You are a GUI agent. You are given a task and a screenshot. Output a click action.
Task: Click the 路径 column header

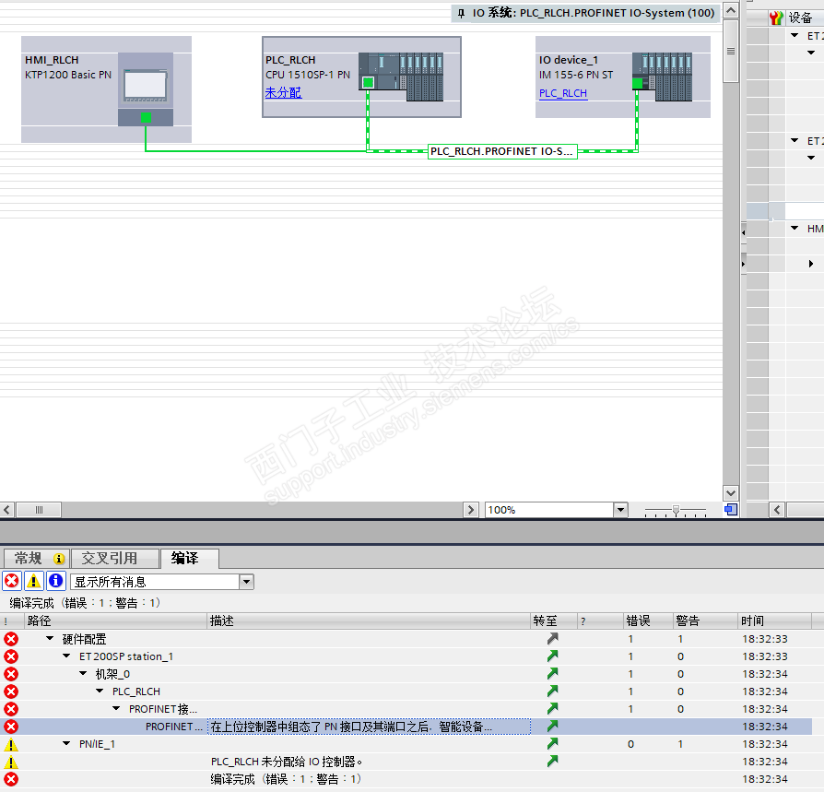click(x=115, y=621)
